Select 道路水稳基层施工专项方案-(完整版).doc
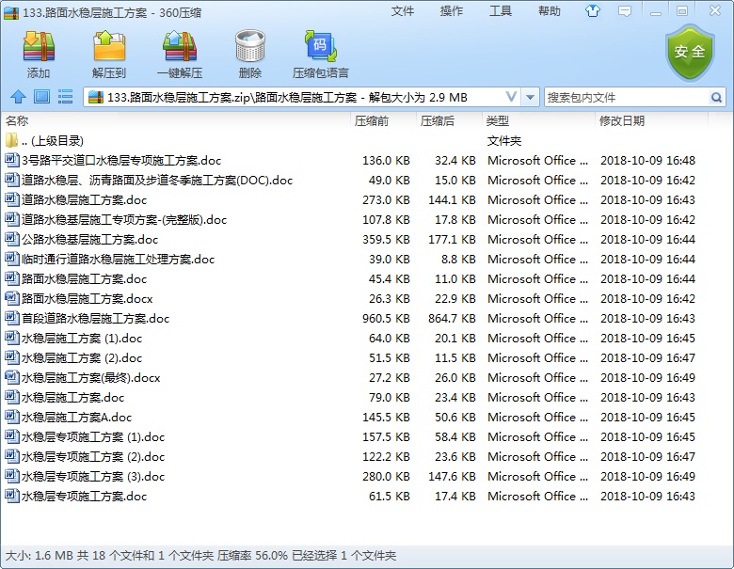 click(356, 219)
